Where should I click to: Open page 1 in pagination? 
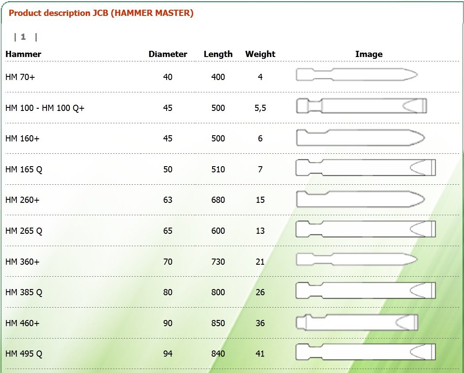23,37
